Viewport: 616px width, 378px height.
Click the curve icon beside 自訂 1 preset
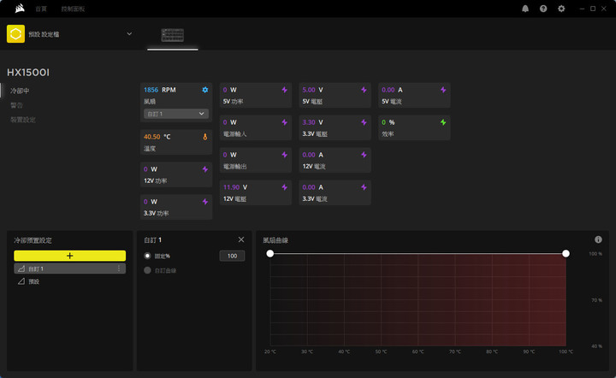click(x=21, y=269)
